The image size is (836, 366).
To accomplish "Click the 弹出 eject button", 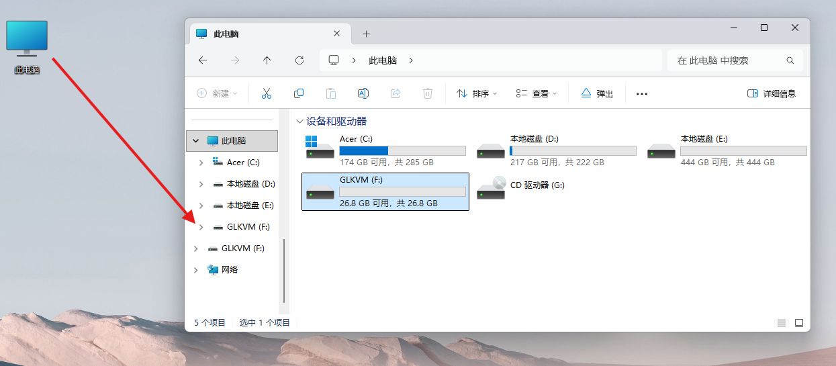I will (597, 94).
